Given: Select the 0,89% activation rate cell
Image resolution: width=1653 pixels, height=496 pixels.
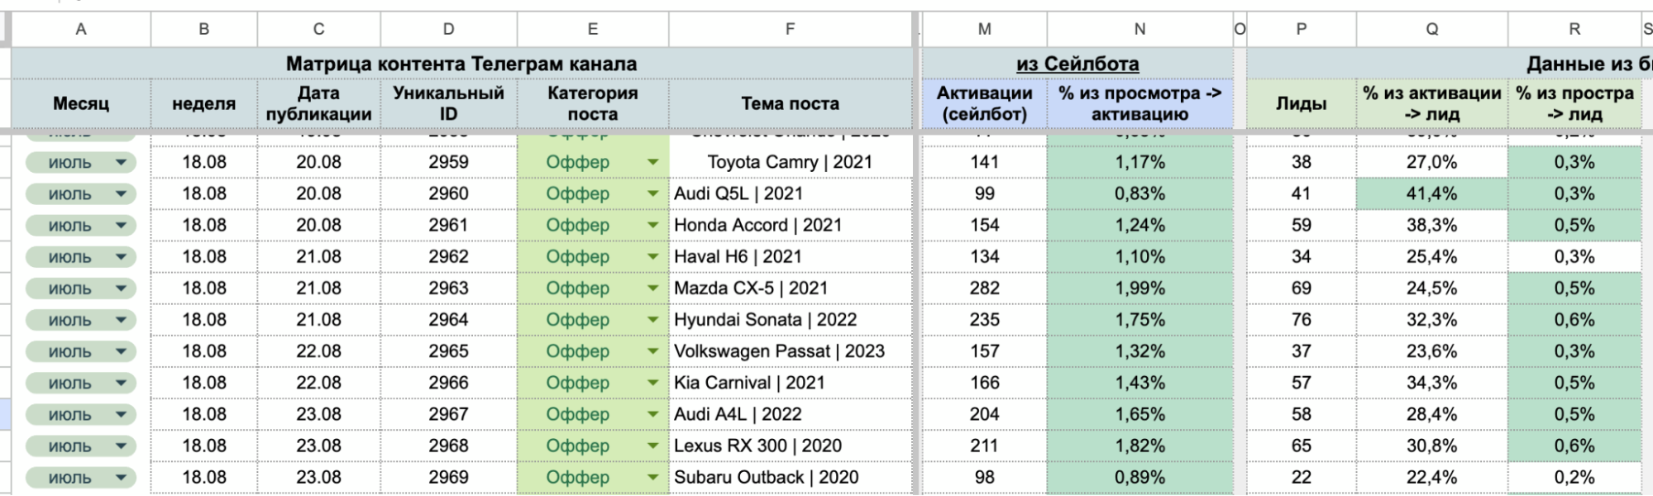Looking at the screenshot, I should (x=1139, y=477).
